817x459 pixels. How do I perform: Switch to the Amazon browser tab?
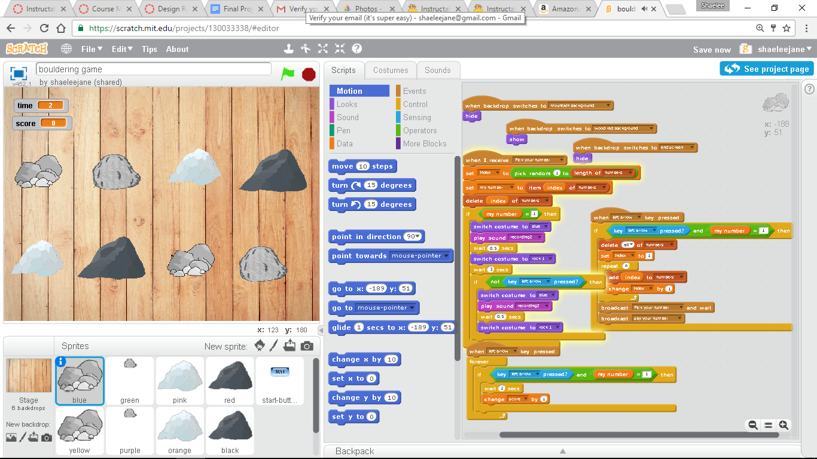click(x=565, y=9)
